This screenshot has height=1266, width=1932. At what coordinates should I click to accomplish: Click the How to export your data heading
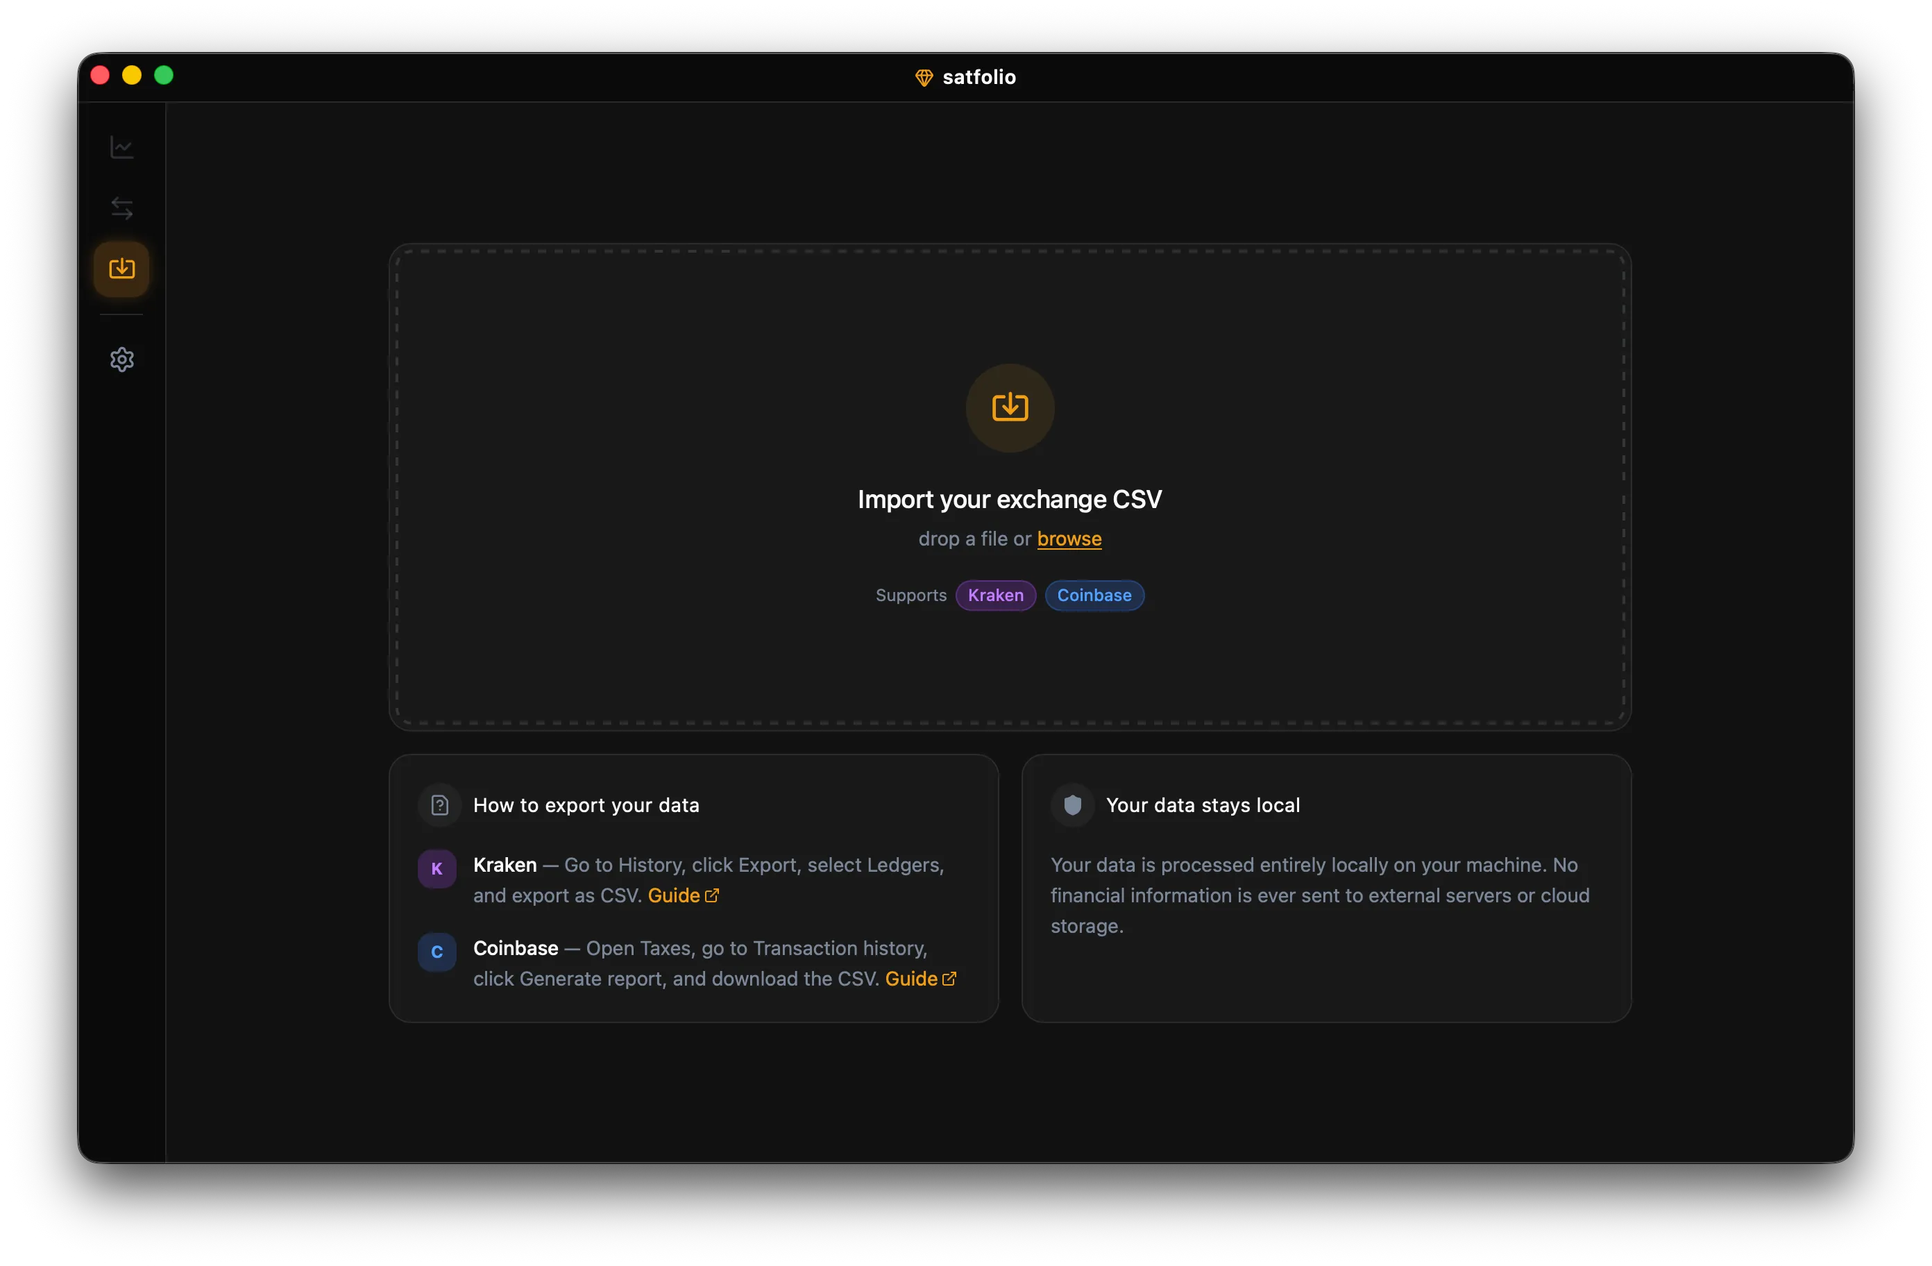[x=586, y=804]
